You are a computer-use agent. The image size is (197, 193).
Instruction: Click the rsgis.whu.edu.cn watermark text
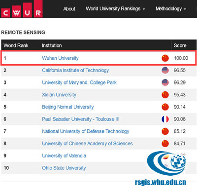pyautogui.click(x=161, y=183)
